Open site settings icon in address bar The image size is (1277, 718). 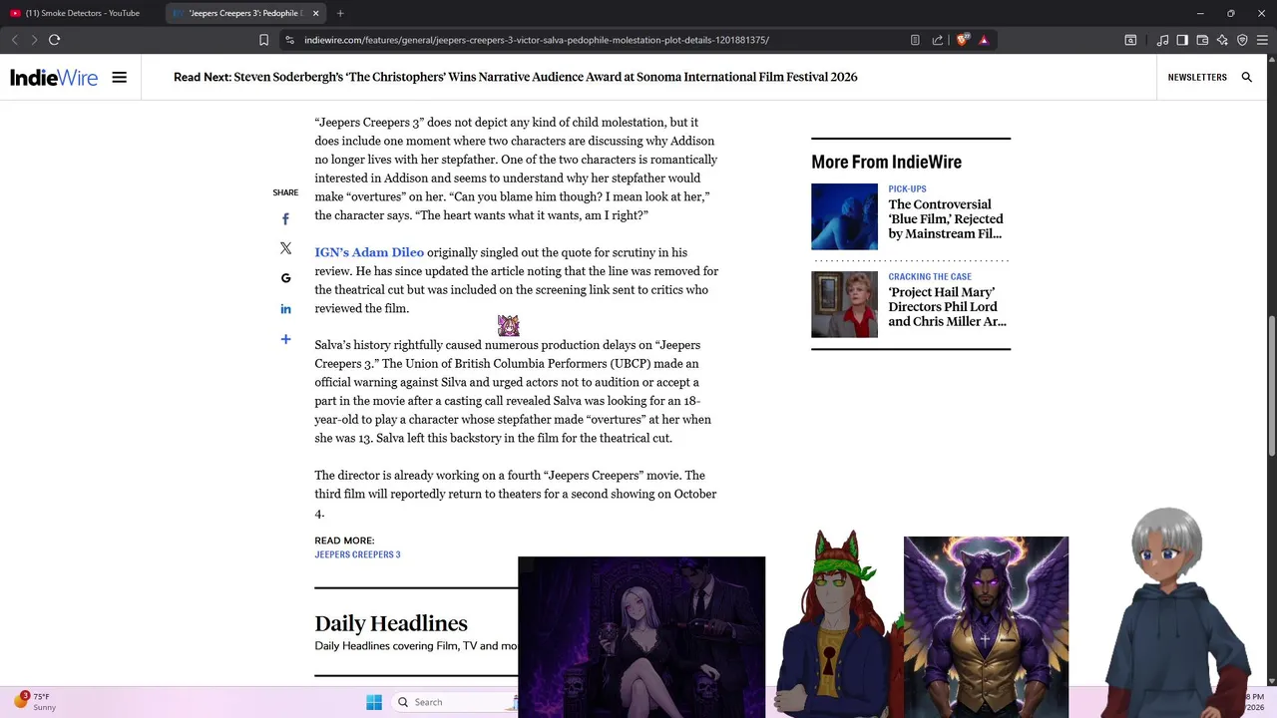click(289, 40)
